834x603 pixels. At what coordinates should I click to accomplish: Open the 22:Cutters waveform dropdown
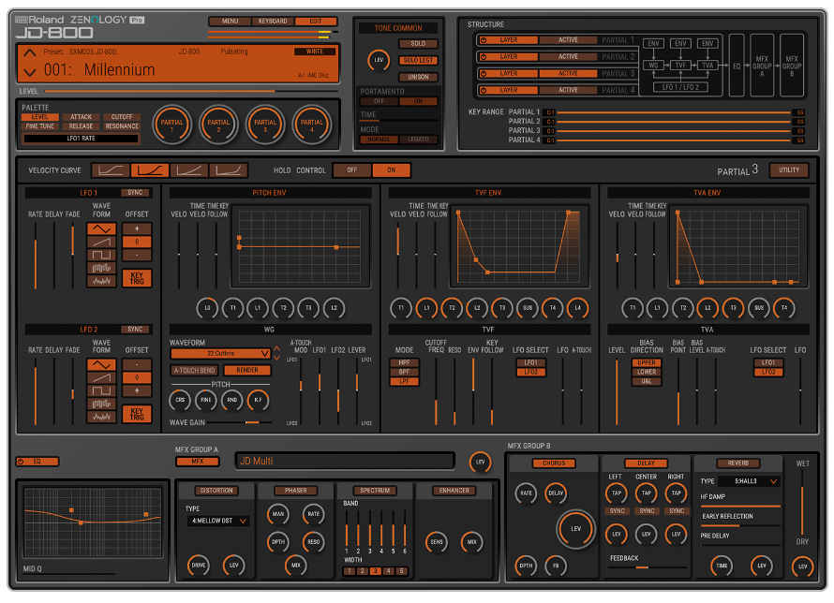tap(221, 353)
